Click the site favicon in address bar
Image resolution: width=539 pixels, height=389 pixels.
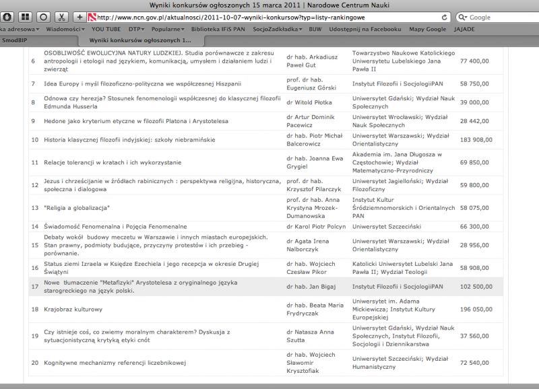(92, 17)
